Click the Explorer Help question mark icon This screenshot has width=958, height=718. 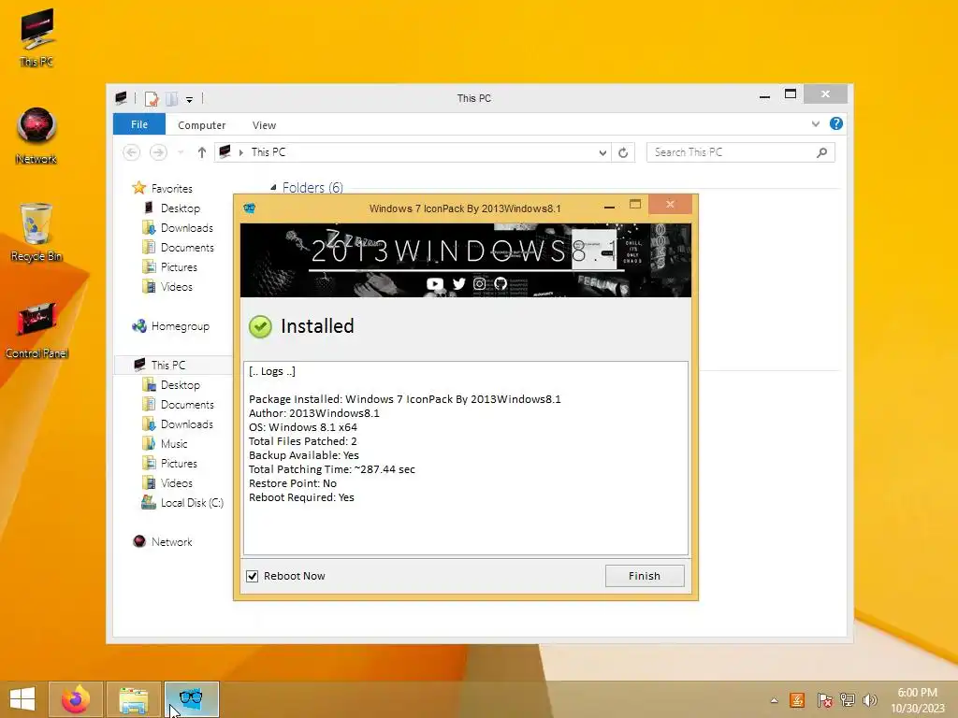coord(835,124)
